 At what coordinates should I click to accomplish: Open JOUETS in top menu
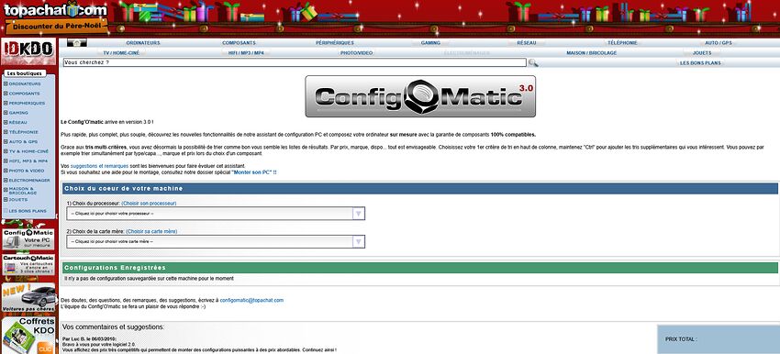[x=702, y=52]
